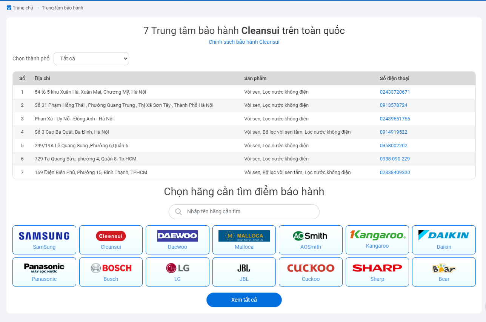Click product cell in Phan Xá row
Screen dimensions: 486x322
(x=276, y=119)
